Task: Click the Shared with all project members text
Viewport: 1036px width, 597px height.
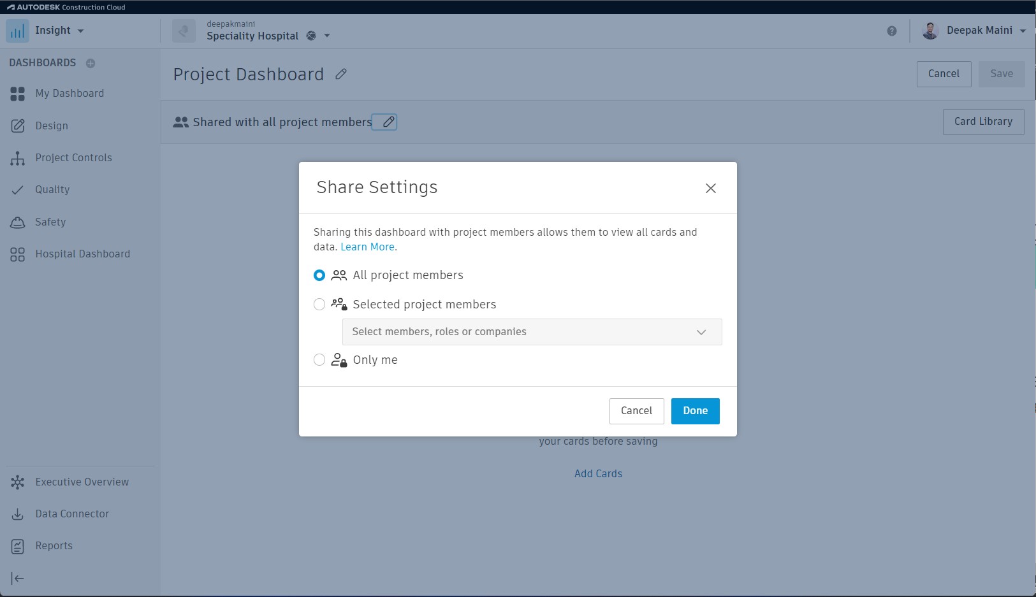Action: (282, 122)
